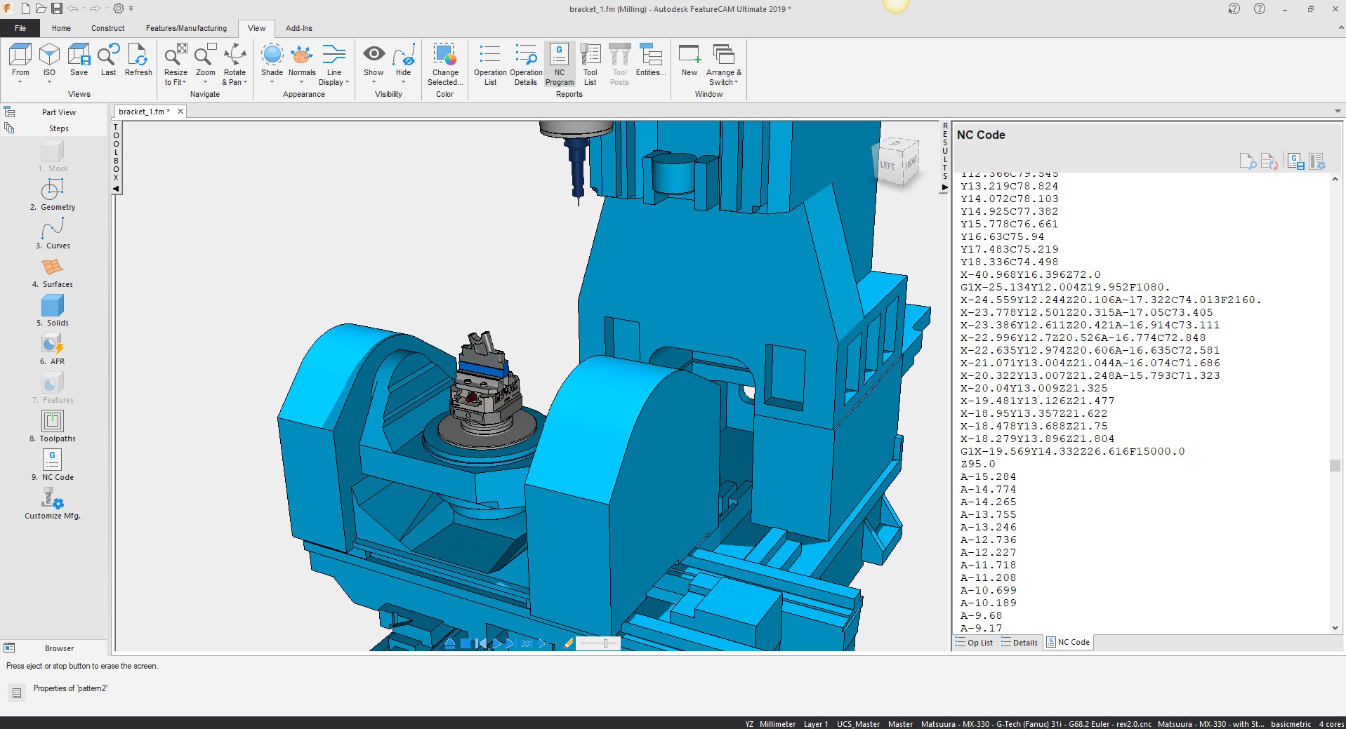Click the simulation fast forward button
This screenshot has height=729, width=1346.
(x=527, y=643)
